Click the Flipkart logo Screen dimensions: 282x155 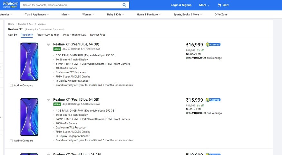point(10,4)
